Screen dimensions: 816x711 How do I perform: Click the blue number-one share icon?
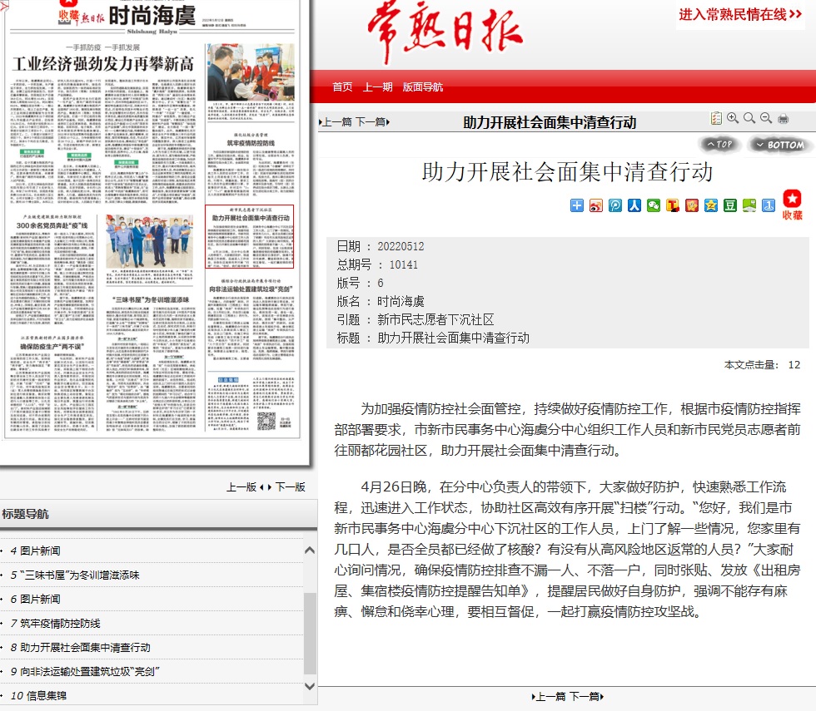[x=769, y=206]
